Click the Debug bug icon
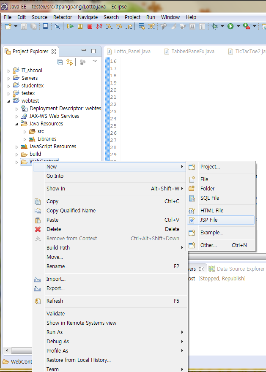Image resolution: width=266 pixels, height=372 pixels. pos(215,26)
